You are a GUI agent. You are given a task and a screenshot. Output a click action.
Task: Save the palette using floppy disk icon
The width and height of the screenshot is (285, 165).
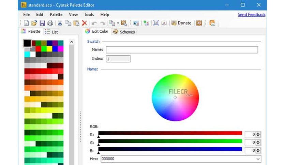point(42,23)
